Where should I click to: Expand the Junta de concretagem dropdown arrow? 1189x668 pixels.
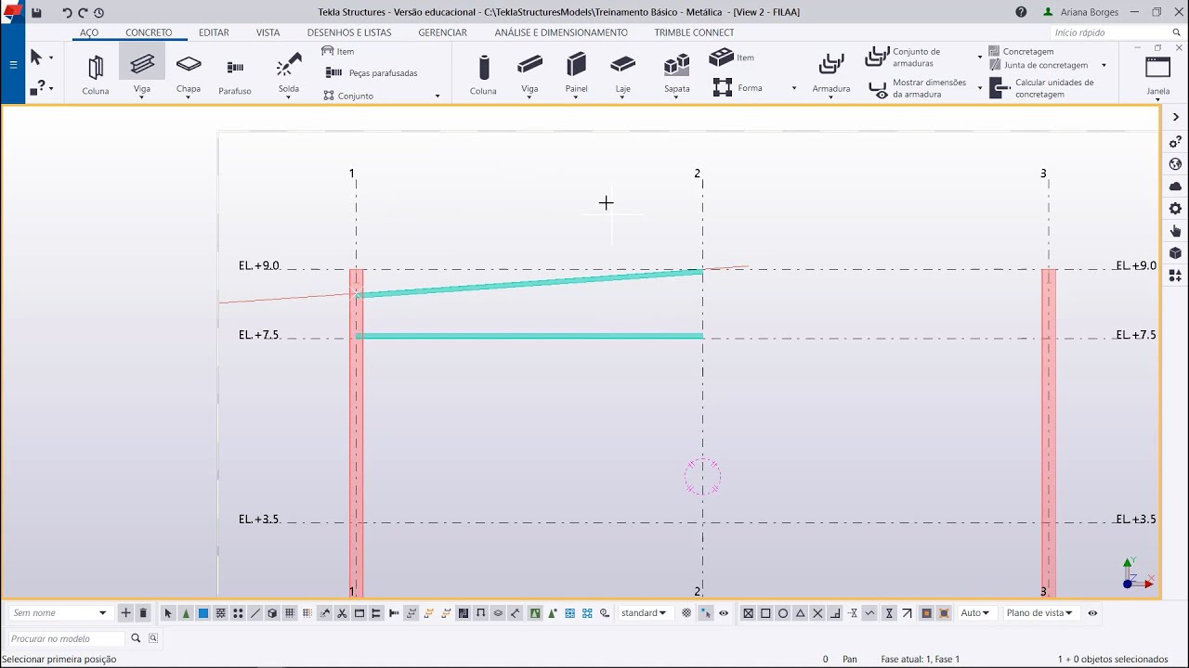1104,66
